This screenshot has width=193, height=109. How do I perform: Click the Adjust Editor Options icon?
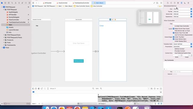[157, 3]
